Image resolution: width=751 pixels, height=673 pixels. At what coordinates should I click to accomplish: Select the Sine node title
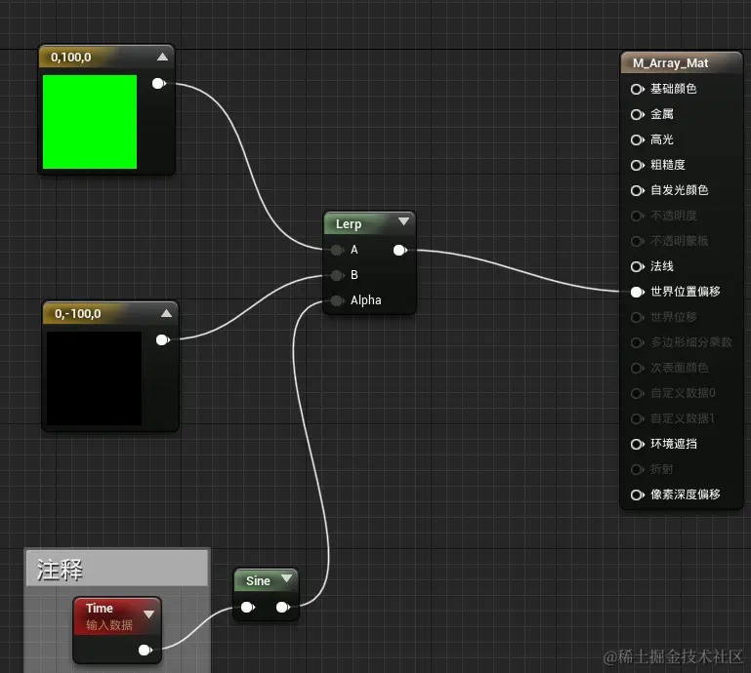click(x=258, y=580)
